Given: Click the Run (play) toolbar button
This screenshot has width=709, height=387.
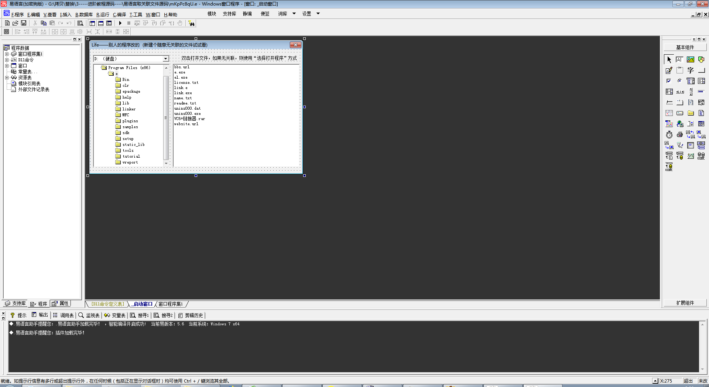Looking at the screenshot, I should pyautogui.click(x=120, y=23).
